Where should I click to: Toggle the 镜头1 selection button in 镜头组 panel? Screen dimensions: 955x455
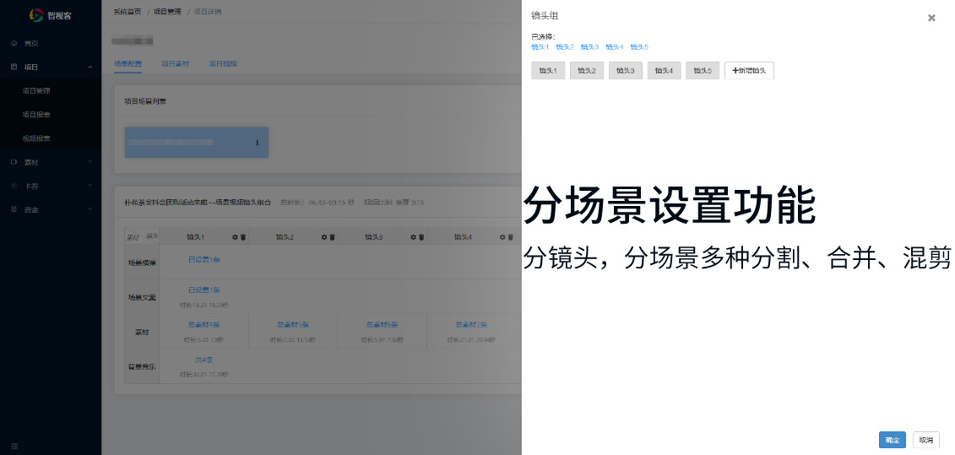pos(548,71)
